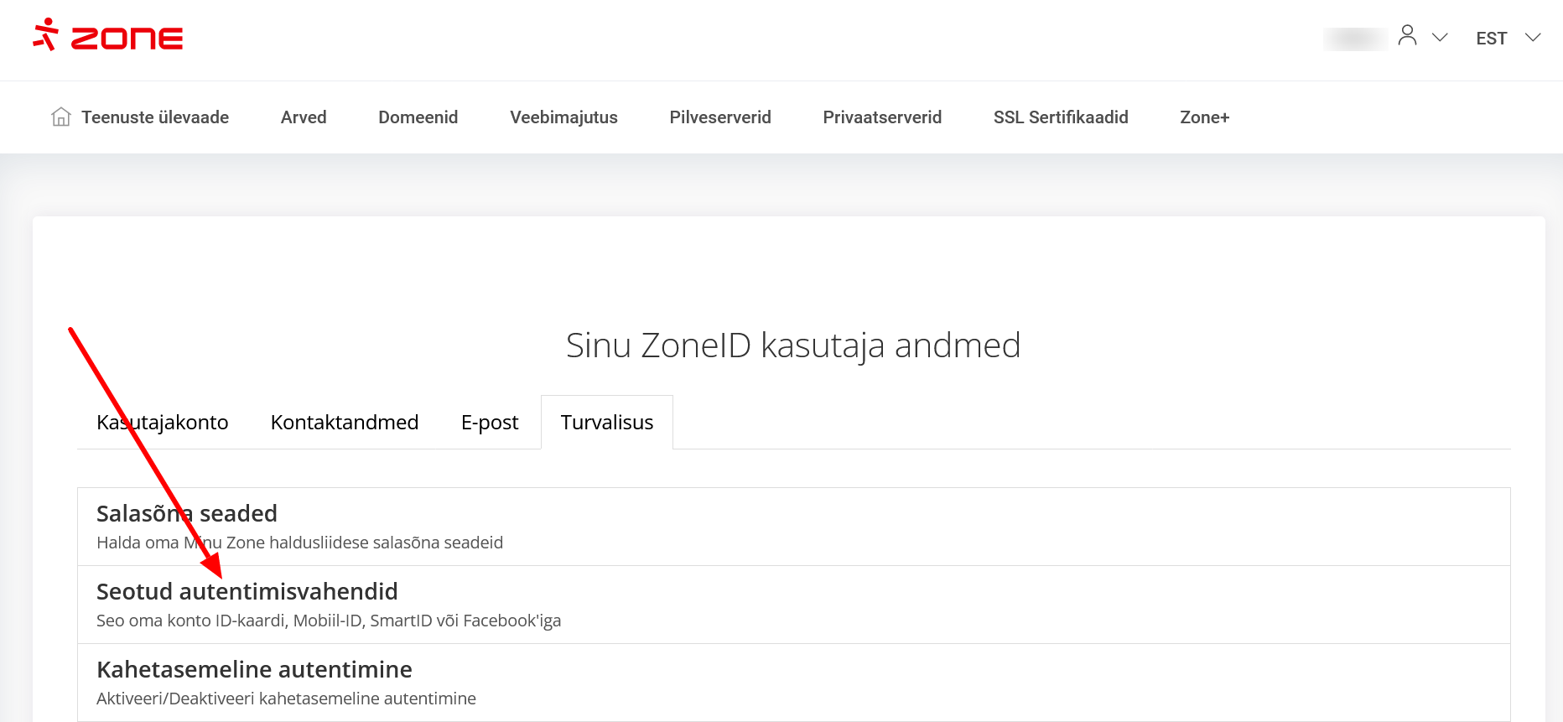Viewport: 1563px width, 722px height.
Task: Click the user profile icon
Action: tap(1407, 35)
